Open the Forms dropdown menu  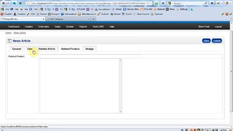click(x=42, y=14)
